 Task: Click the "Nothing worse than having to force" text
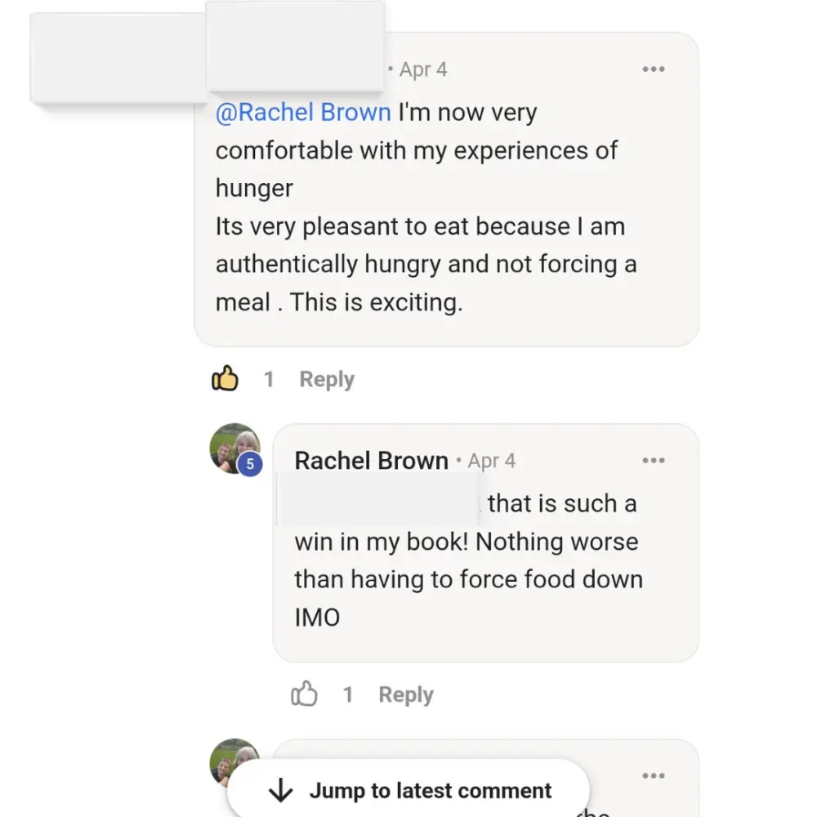tap(468, 560)
